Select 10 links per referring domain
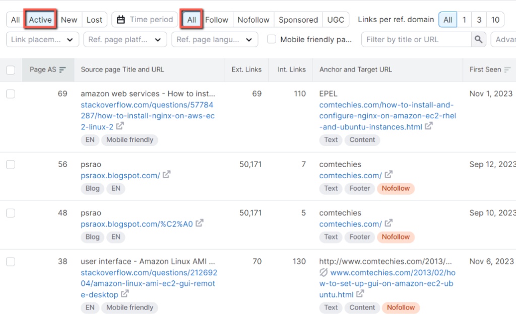 (495, 19)
